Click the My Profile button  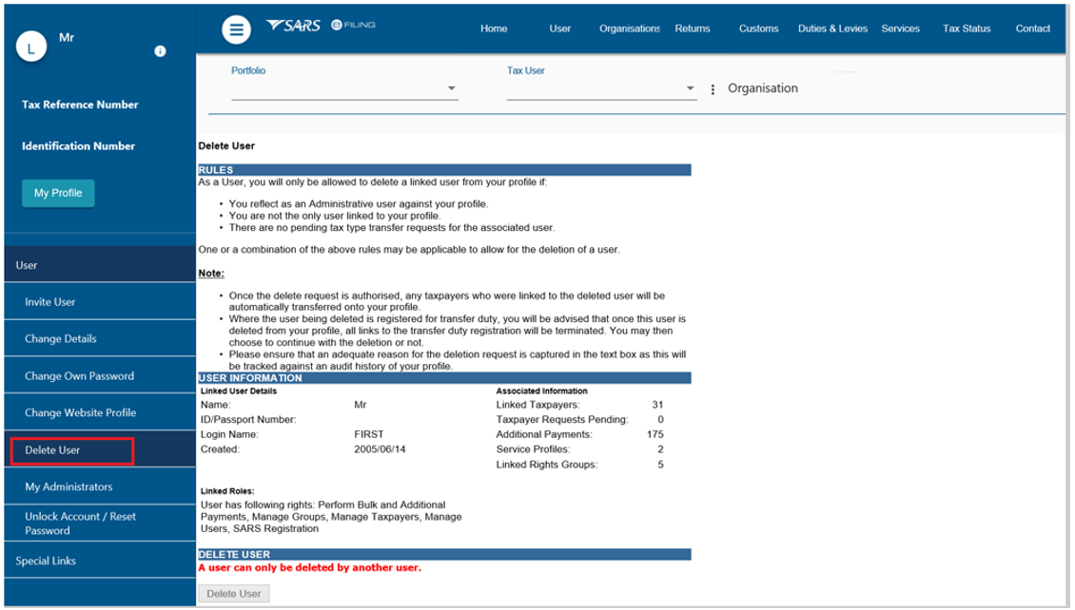58,193
